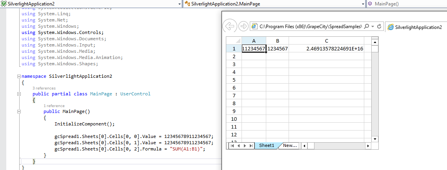Select column A header
This screenshot has width=447, height=170.
[254, 41]
